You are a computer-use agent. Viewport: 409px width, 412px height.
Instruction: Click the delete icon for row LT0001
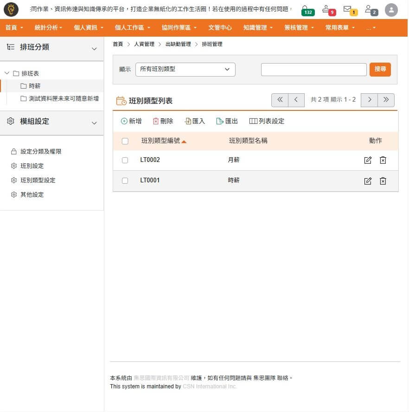(x=383, y=181)
